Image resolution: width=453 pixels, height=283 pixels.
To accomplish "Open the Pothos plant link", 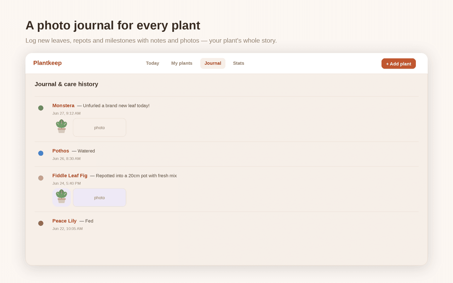I will coord(61,151).
